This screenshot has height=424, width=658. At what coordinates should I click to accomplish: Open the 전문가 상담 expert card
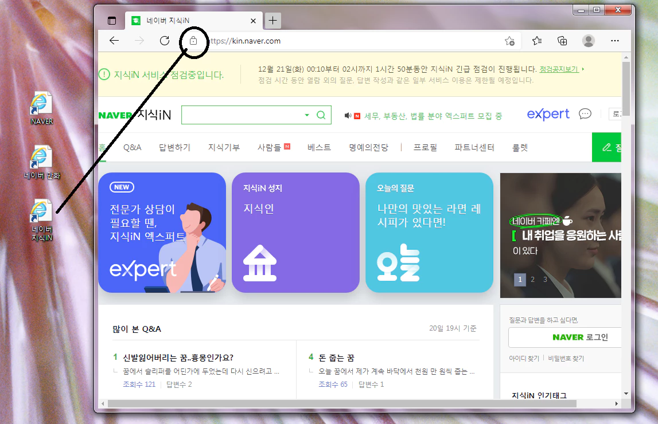(x=162, y=233)
